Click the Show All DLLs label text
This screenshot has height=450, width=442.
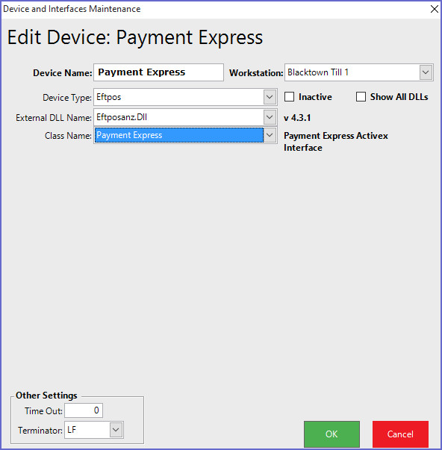(x=399, y=97)
